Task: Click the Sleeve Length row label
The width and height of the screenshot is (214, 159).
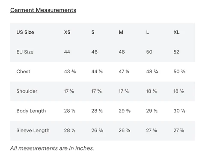Action: point(33,130)
